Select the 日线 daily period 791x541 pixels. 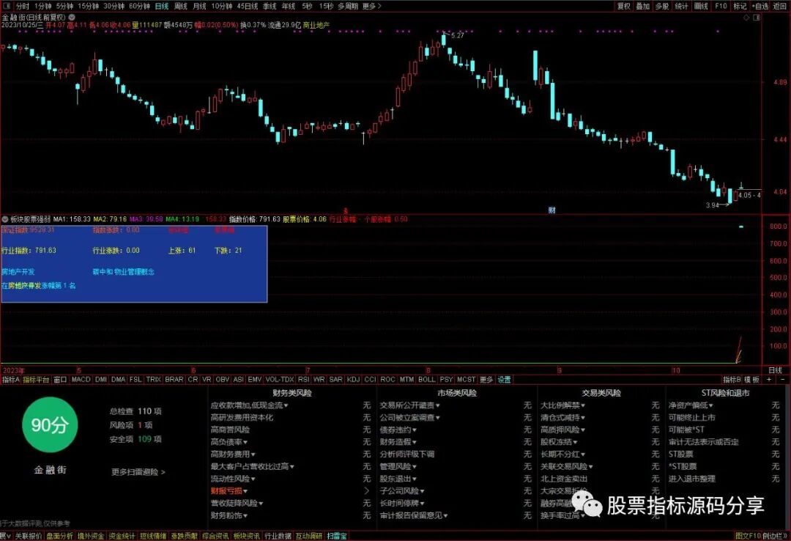(162, 6)
